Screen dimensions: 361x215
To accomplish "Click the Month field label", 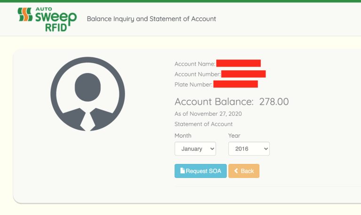I will pyautogui.click(x=183, y=135).
